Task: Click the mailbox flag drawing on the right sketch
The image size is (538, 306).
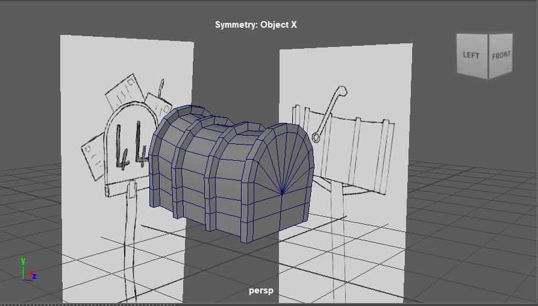Action: point(330,113)
